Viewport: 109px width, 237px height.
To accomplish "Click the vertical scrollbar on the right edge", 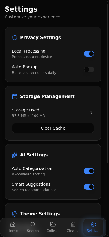I will [x=108, y=82].
